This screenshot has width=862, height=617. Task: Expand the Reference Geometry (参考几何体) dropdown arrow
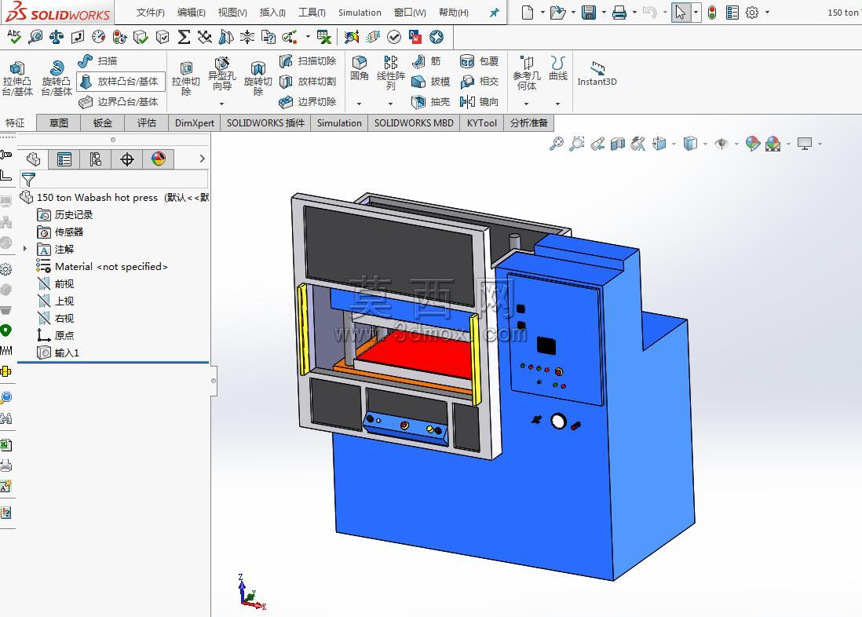click(x=526, y=104)
